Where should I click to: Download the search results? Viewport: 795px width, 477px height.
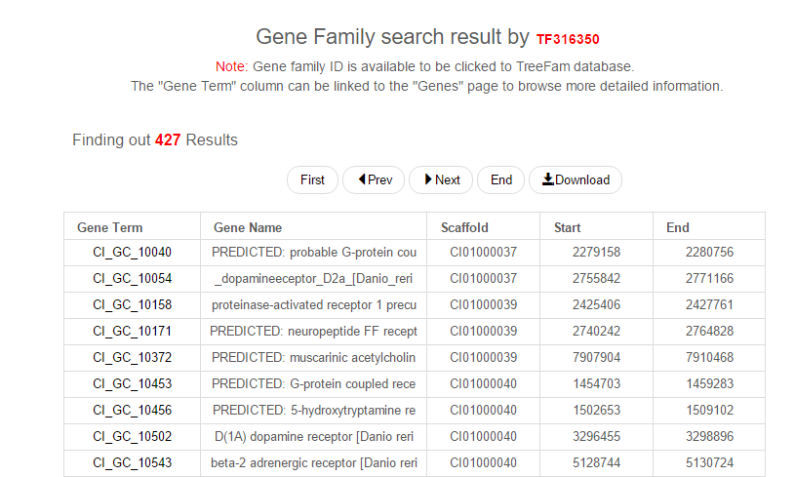point(576,179)
